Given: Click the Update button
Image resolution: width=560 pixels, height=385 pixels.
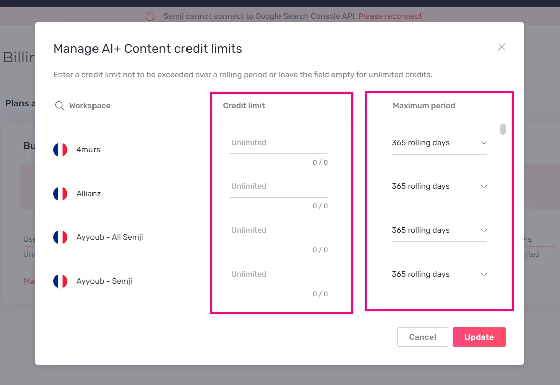Looking at the screenshot, I should point(479,337).
